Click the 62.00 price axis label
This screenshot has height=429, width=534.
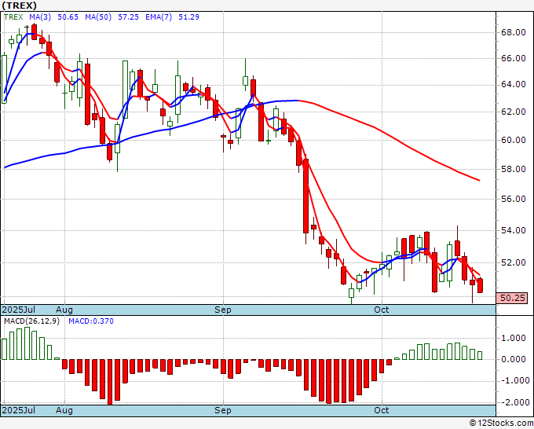(514, 112)
